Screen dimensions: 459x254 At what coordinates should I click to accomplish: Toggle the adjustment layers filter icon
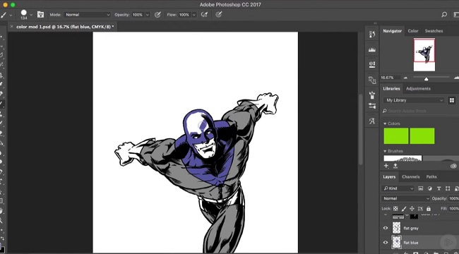coord(429,188)
